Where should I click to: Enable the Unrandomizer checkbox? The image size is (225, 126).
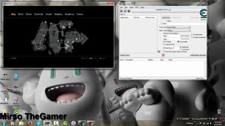[x=192, y=35]
